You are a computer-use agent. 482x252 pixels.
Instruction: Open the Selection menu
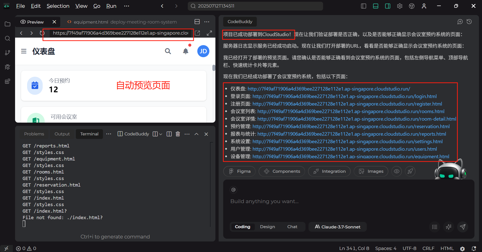coord(58,6)
